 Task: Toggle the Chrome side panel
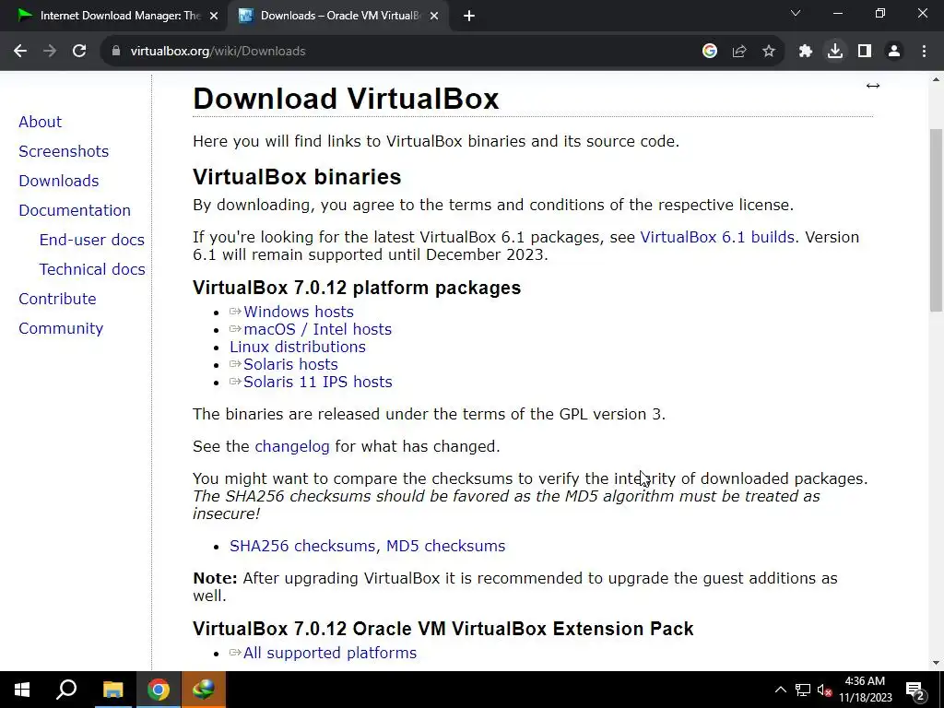(x=865, y=52)
